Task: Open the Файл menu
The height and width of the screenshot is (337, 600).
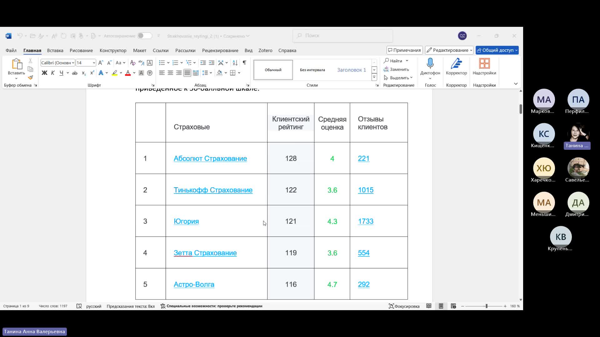Action: 11,50
